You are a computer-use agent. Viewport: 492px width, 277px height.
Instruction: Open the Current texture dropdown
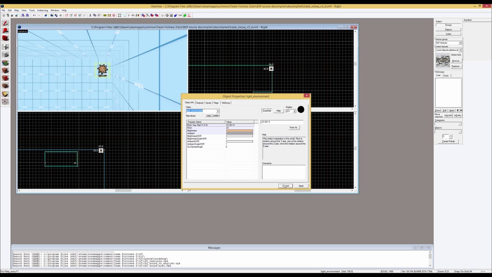pos(460,50)
